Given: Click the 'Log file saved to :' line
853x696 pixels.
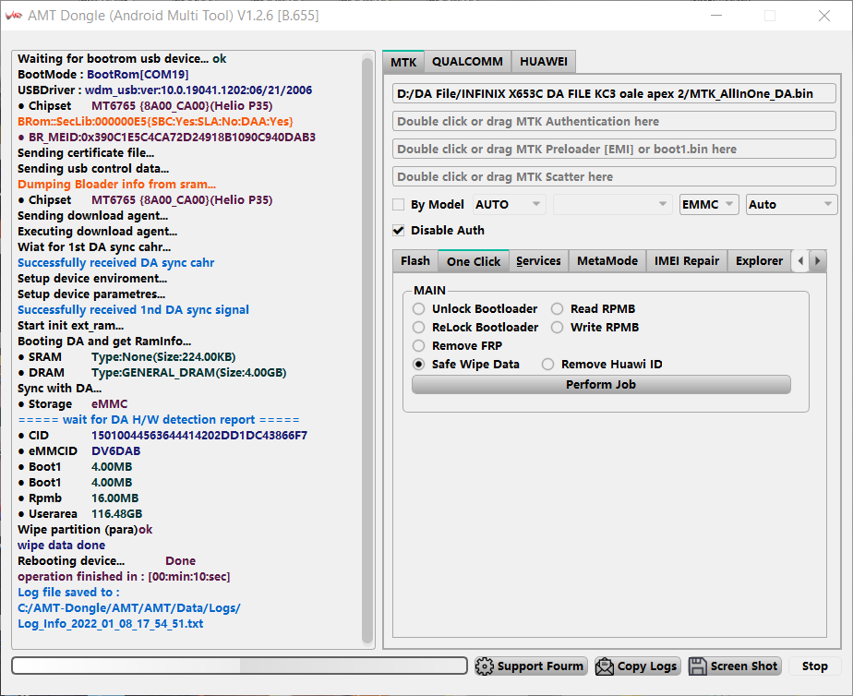Looking at the screenshot, I should 68,592.
